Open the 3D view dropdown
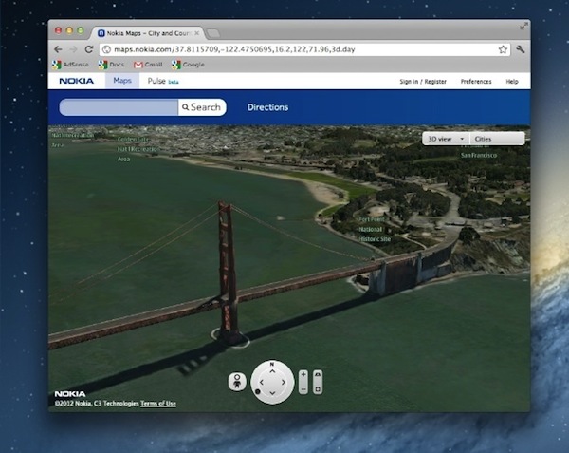 (446, 139)
